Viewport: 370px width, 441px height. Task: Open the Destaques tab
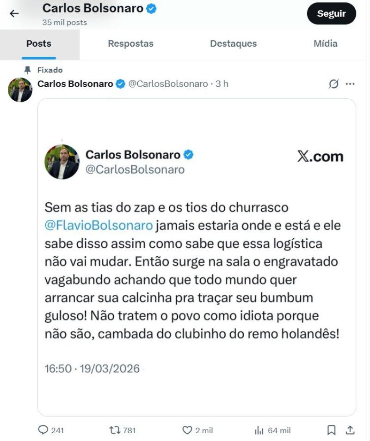233,44
